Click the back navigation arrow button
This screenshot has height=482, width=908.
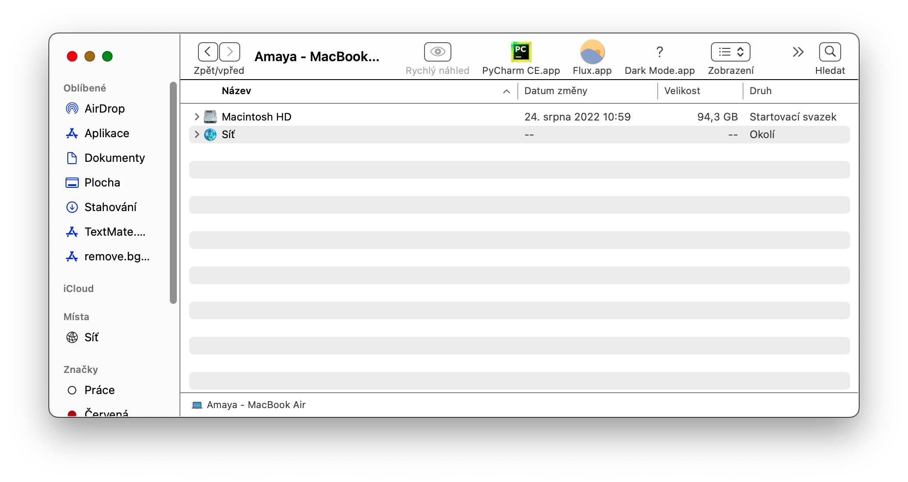(x=208, y=52)
